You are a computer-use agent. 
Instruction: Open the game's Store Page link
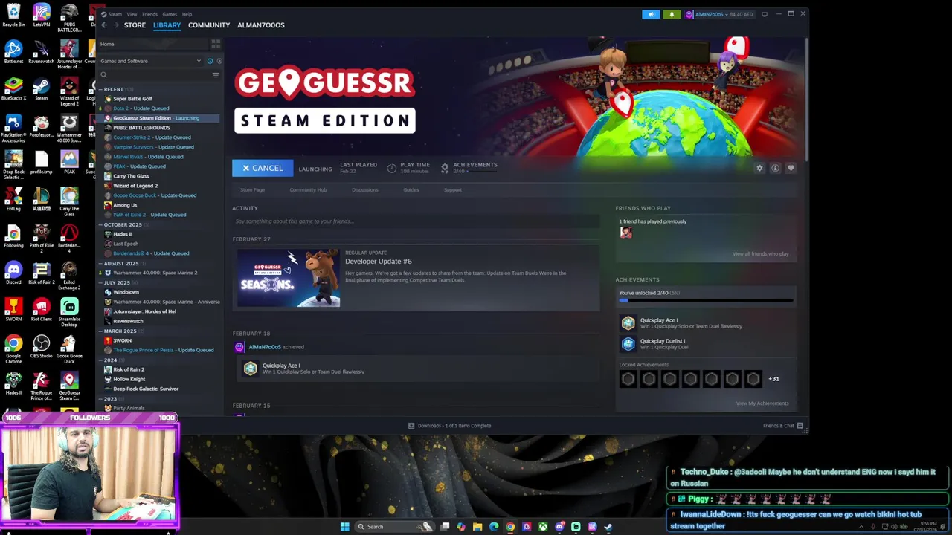tap(252, 189)
